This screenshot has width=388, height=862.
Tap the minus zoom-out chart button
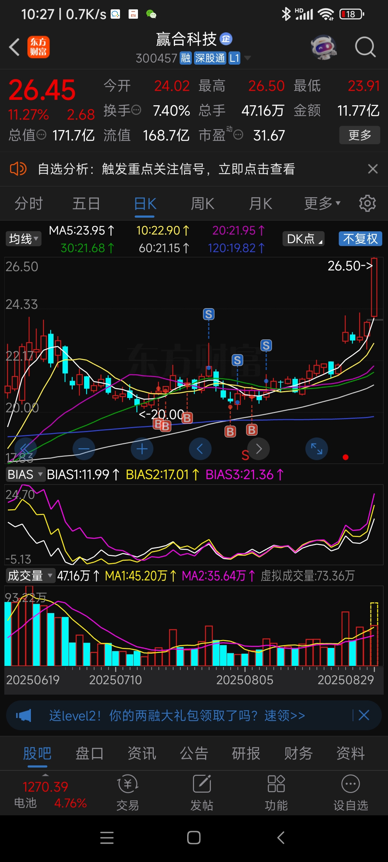[84, 449]
